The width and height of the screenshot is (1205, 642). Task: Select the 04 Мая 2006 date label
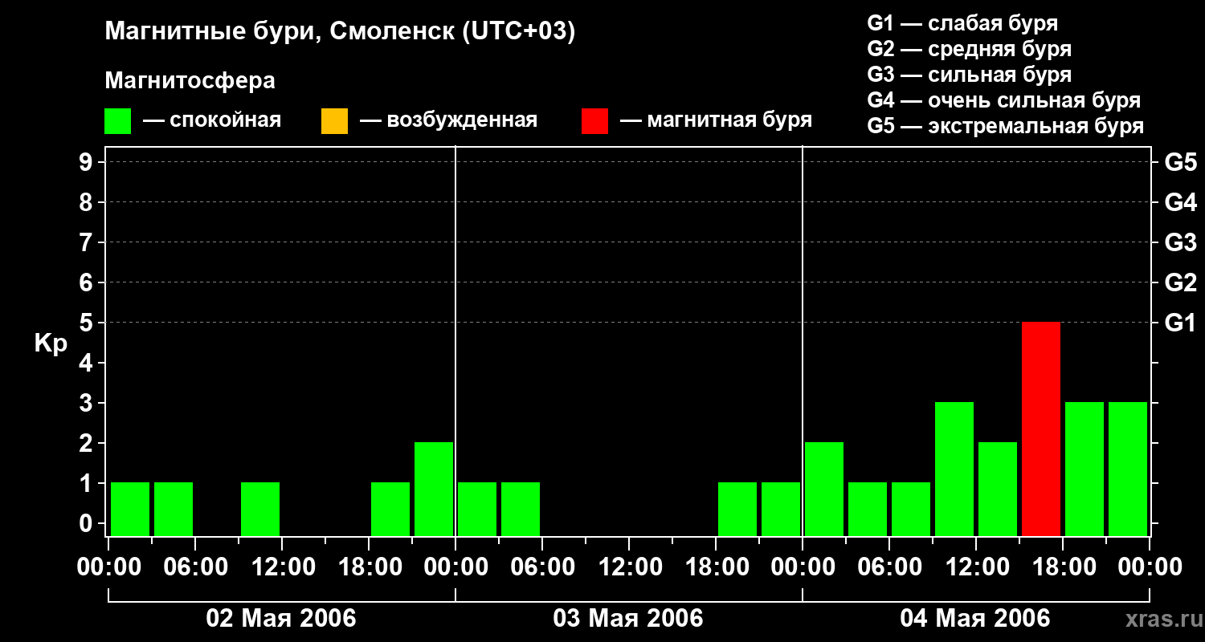click(975, 619)
